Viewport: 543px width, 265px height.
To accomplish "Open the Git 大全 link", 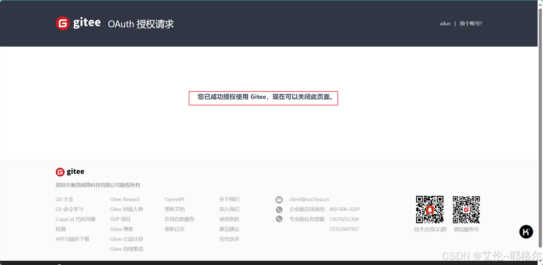I will pos(65,199).
